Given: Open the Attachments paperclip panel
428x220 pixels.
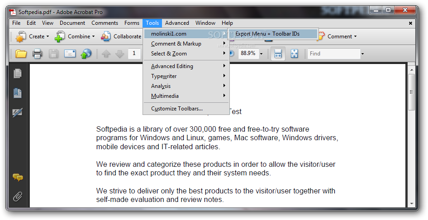Looking at the screenshot, I should pos(18,197).
